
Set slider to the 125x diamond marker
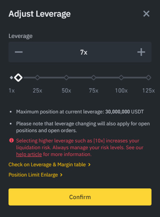pyautogui.click(x=149, y=78)
